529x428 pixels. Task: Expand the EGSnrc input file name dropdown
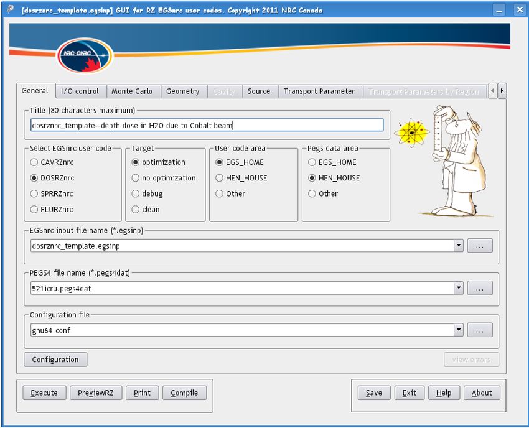point(459,246)
